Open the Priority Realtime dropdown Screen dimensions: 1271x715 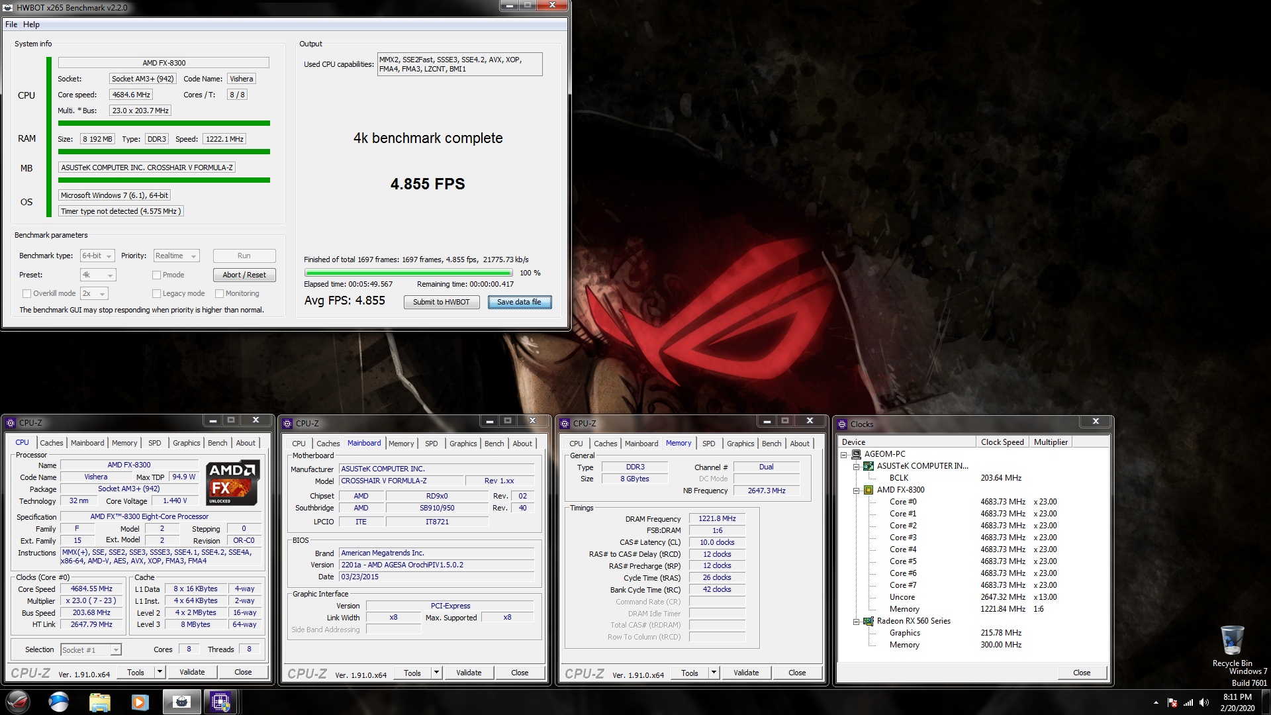point(176,256)
